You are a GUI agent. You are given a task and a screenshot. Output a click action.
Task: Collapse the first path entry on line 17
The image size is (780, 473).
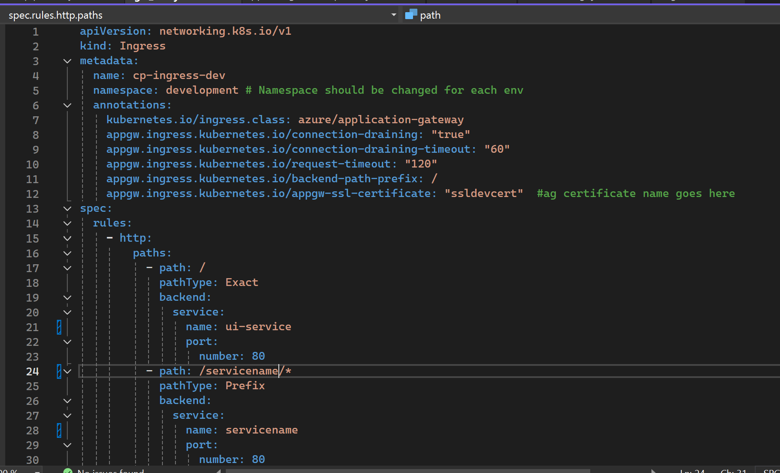click(67, 268)
